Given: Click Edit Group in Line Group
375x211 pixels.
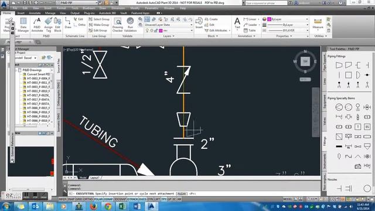Looking at the screenshot, I should pos(98,30).
